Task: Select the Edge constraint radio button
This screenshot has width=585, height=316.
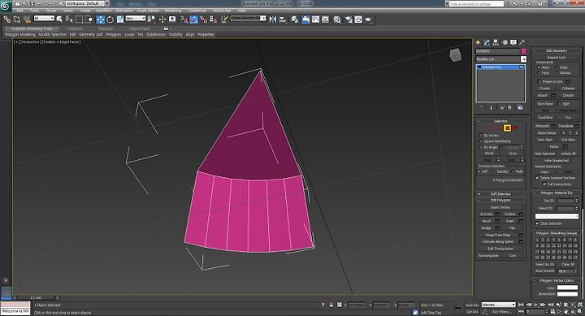Action: 557,67
